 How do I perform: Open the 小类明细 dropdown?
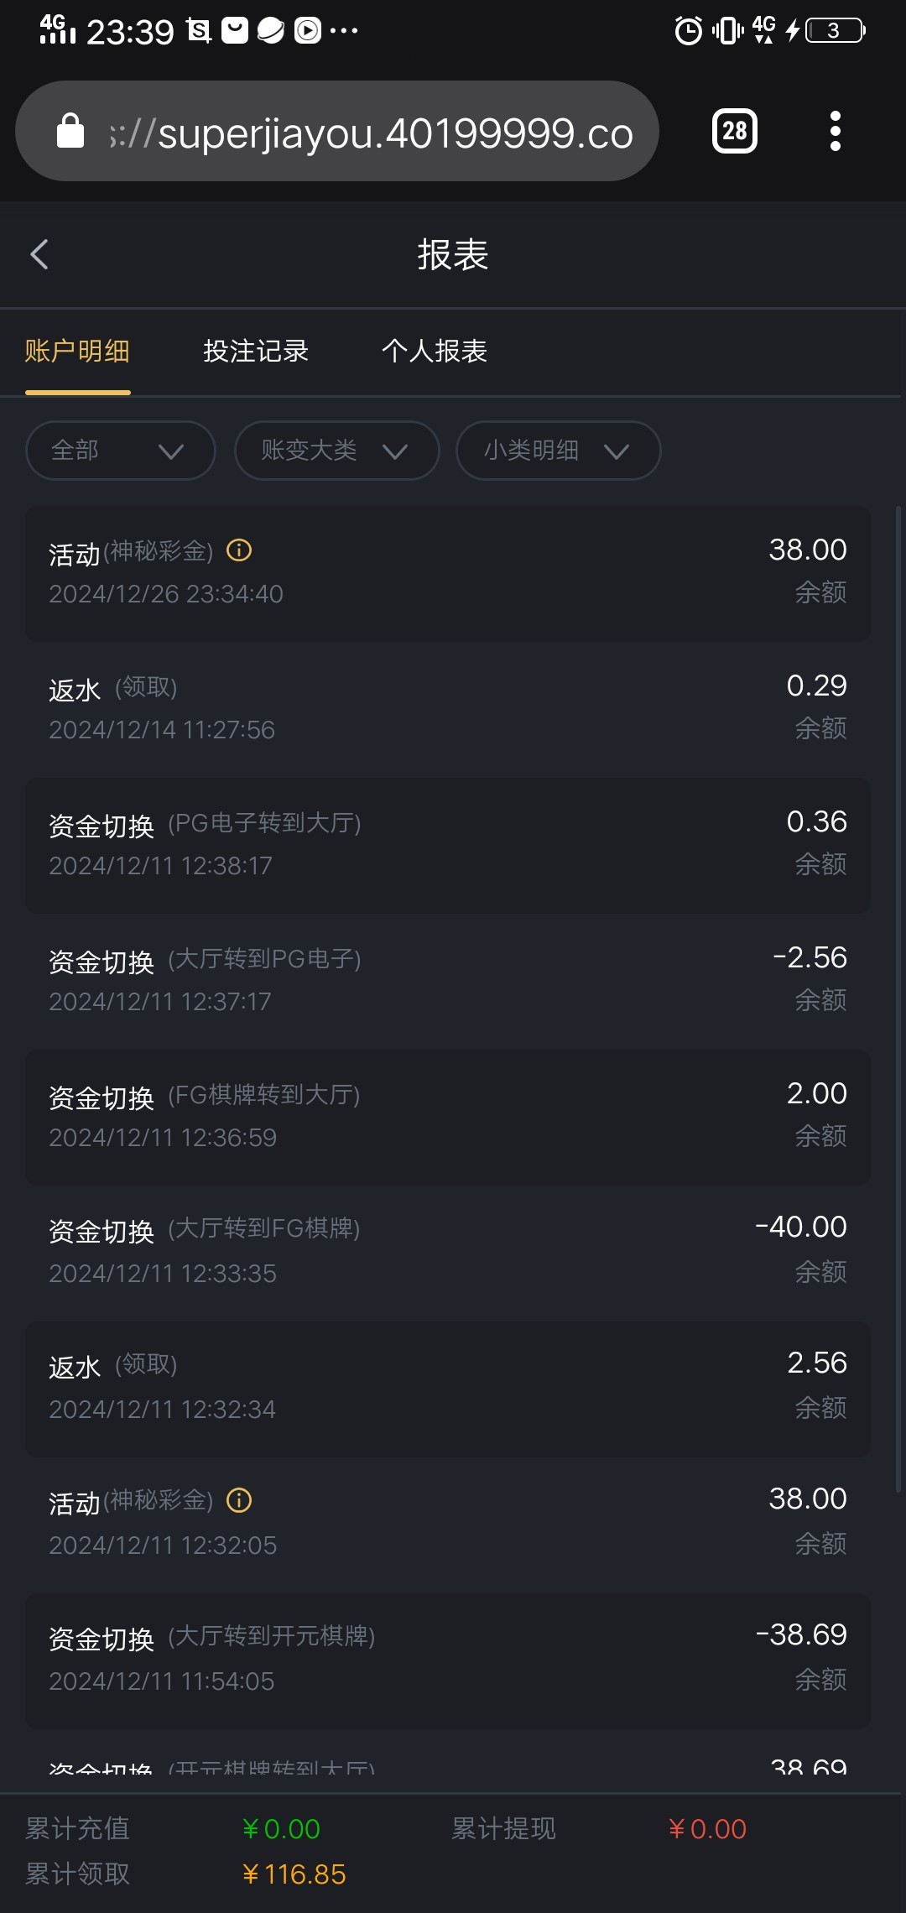pyautogui.click(x=558, y=451)
